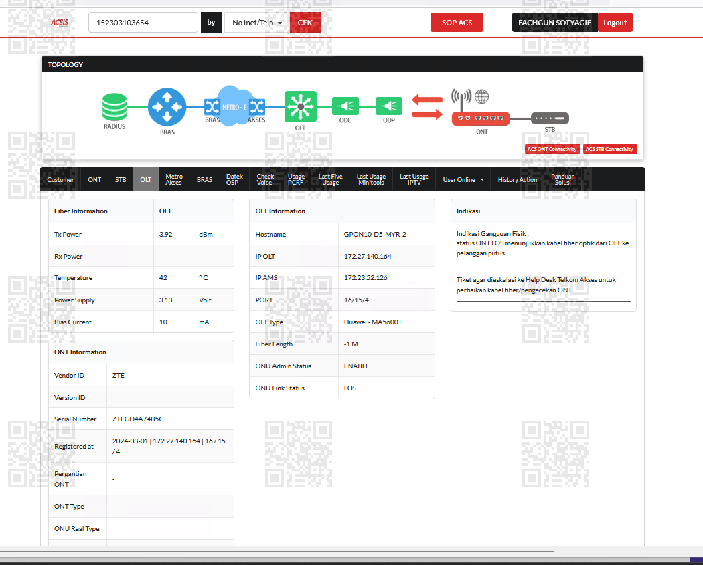Open the Last Five Usage tab
This screenshot has height=565, width=703.
[x=331, y=179]
